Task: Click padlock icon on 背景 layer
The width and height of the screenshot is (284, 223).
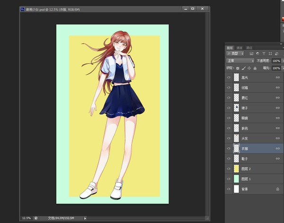Action: pos(278,189)
